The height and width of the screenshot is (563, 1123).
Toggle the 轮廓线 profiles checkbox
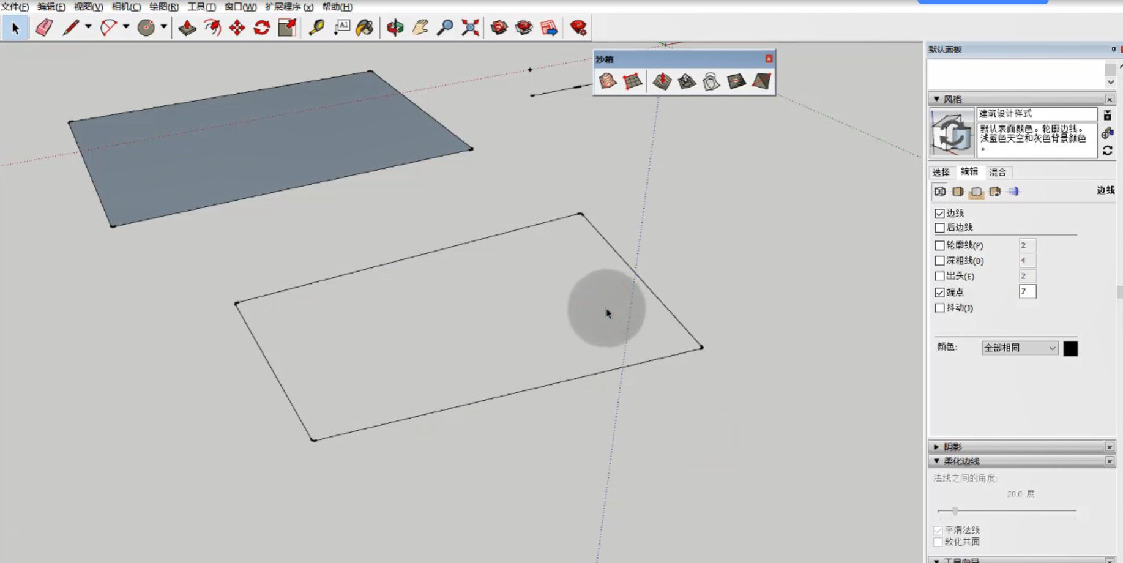click(x=939, y=245)
